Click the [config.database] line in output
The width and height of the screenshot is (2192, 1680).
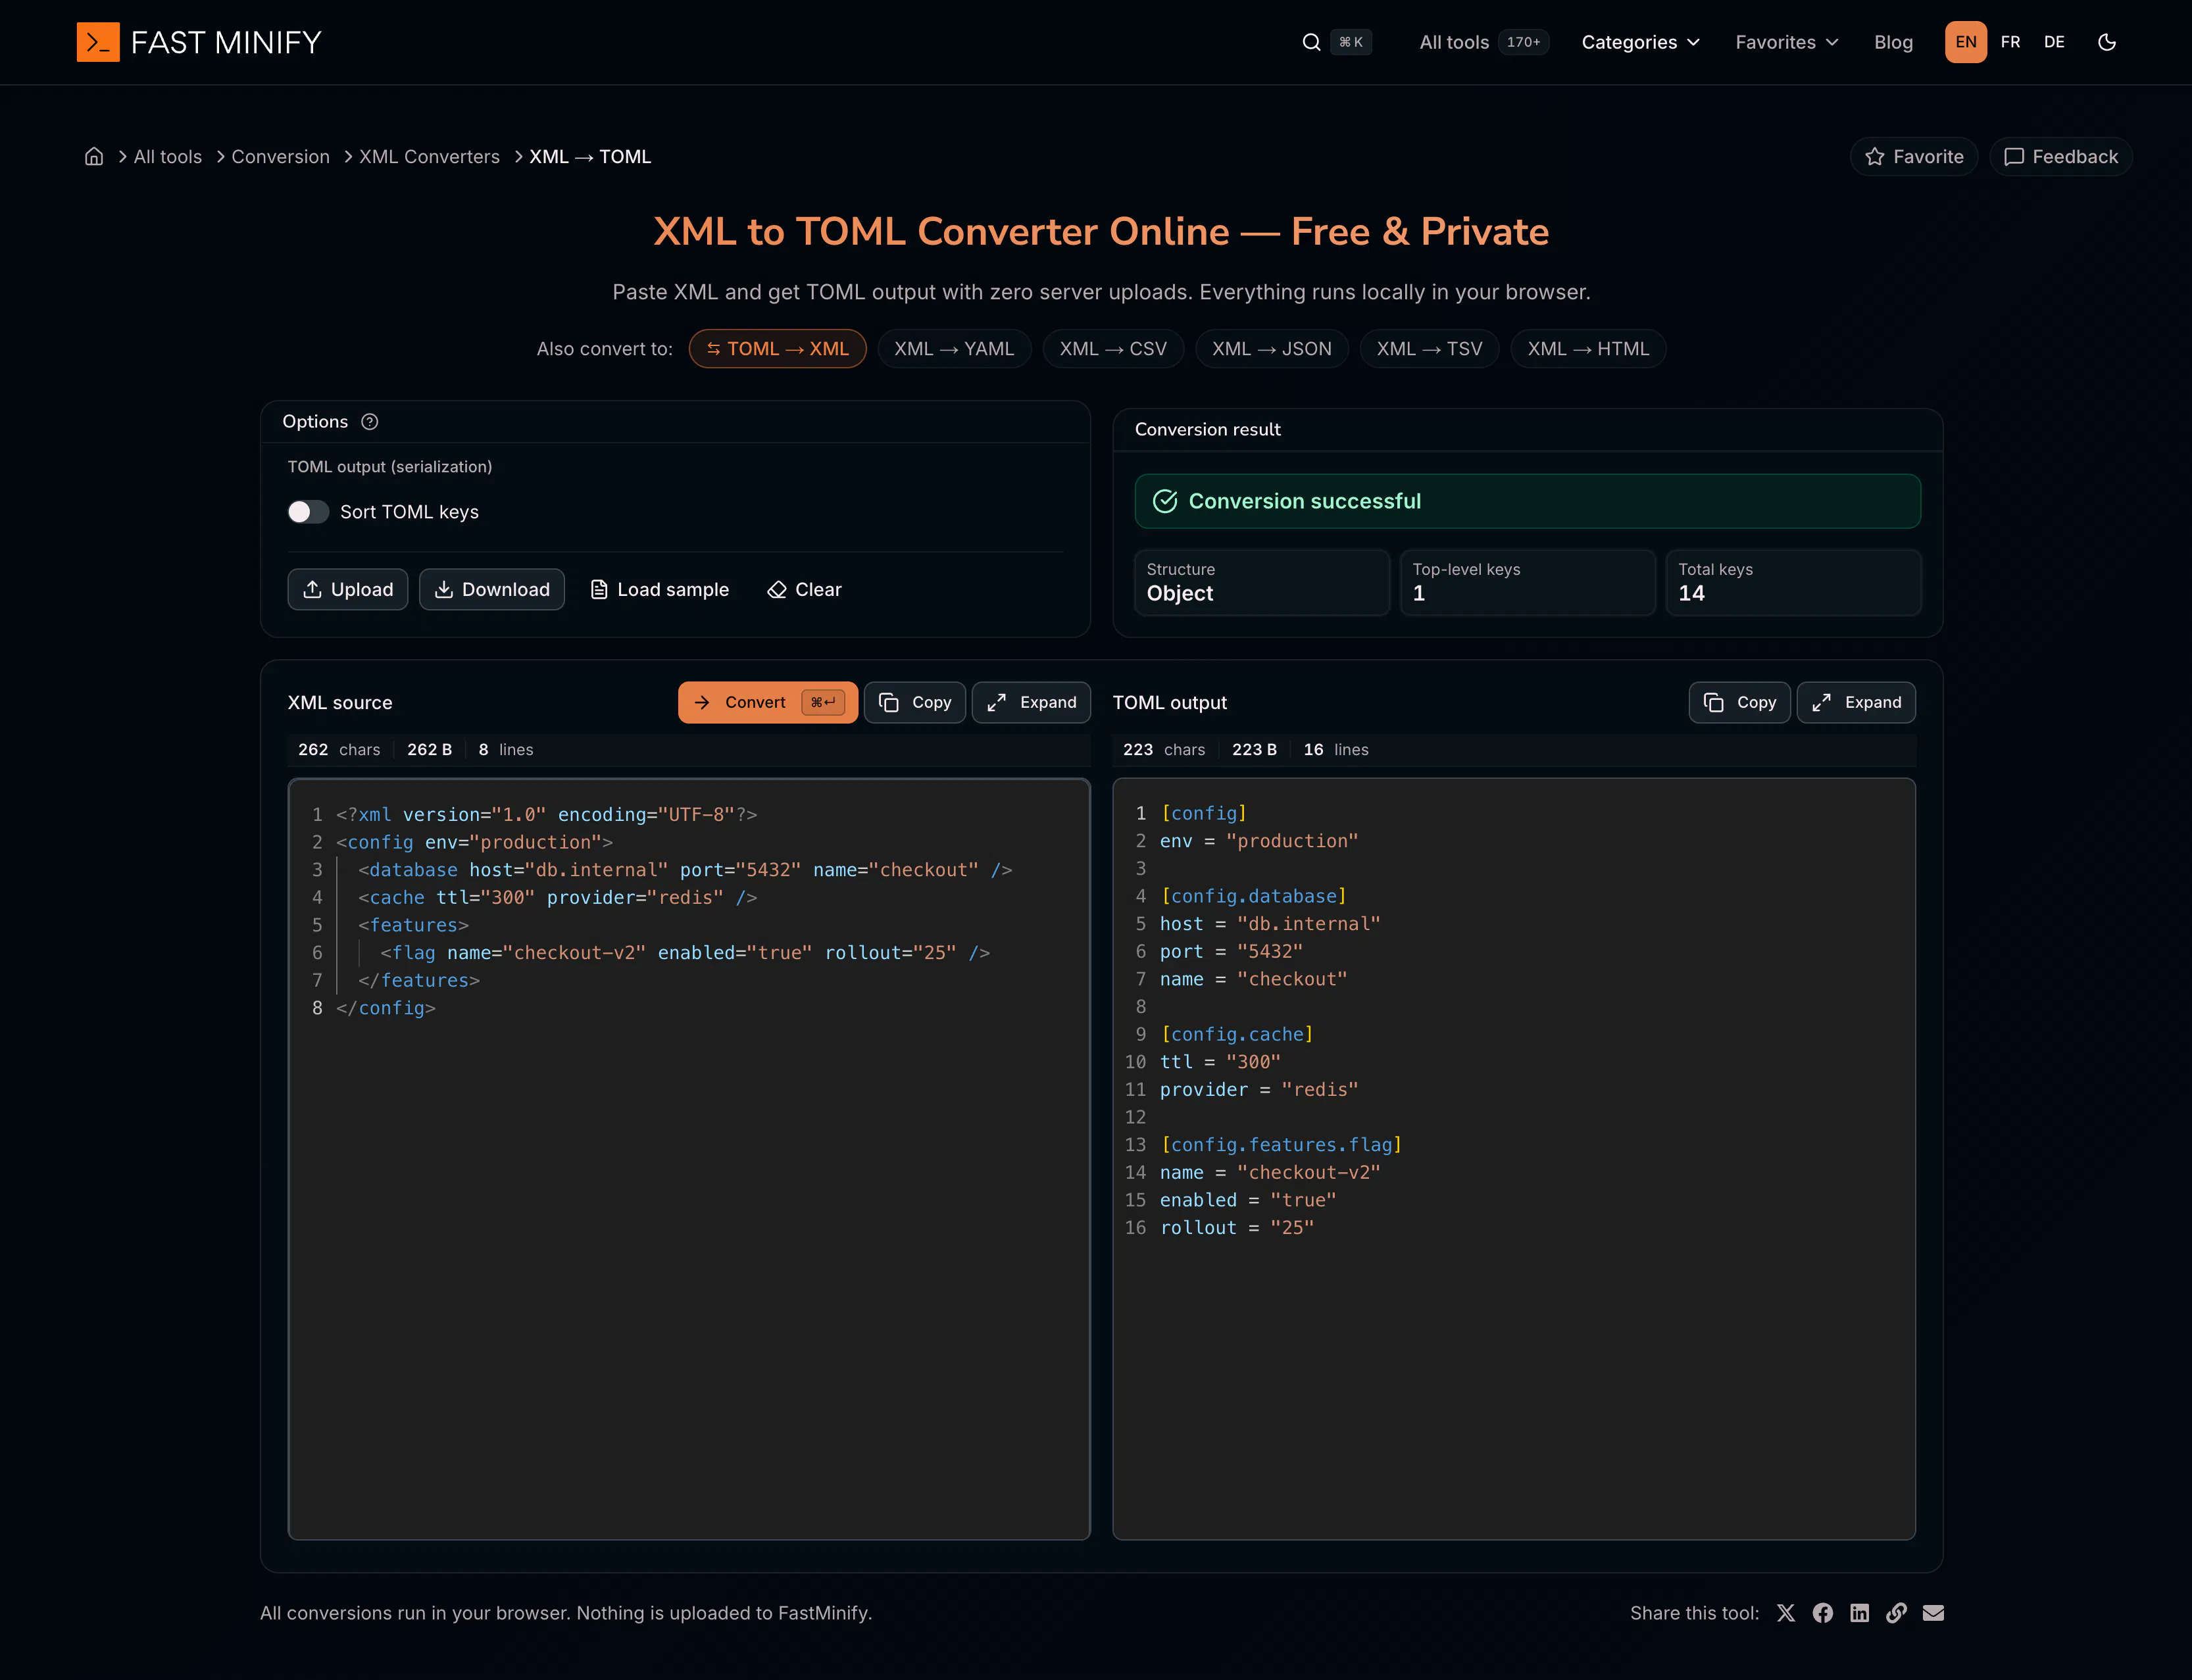(x=1254, y=896)
